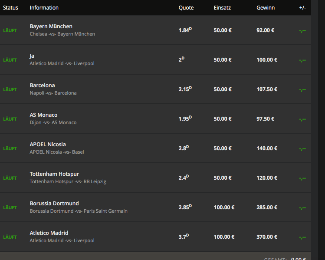Click the Status column header
The width and height of the screenshot is (325, 260).
[x=10, y=8]
